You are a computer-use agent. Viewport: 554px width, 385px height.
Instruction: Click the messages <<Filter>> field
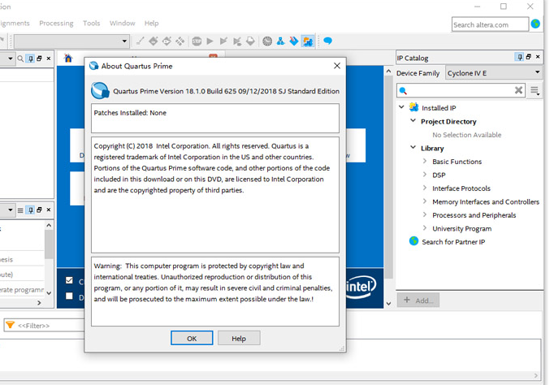coord(44,326)
